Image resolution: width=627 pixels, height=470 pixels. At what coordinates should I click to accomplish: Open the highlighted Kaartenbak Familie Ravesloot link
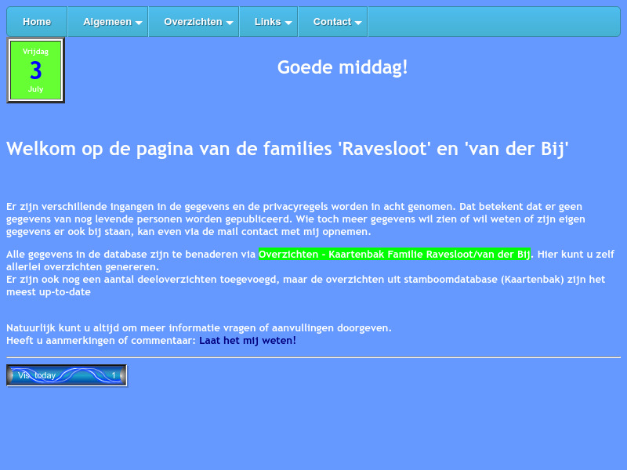pos(394,254)
